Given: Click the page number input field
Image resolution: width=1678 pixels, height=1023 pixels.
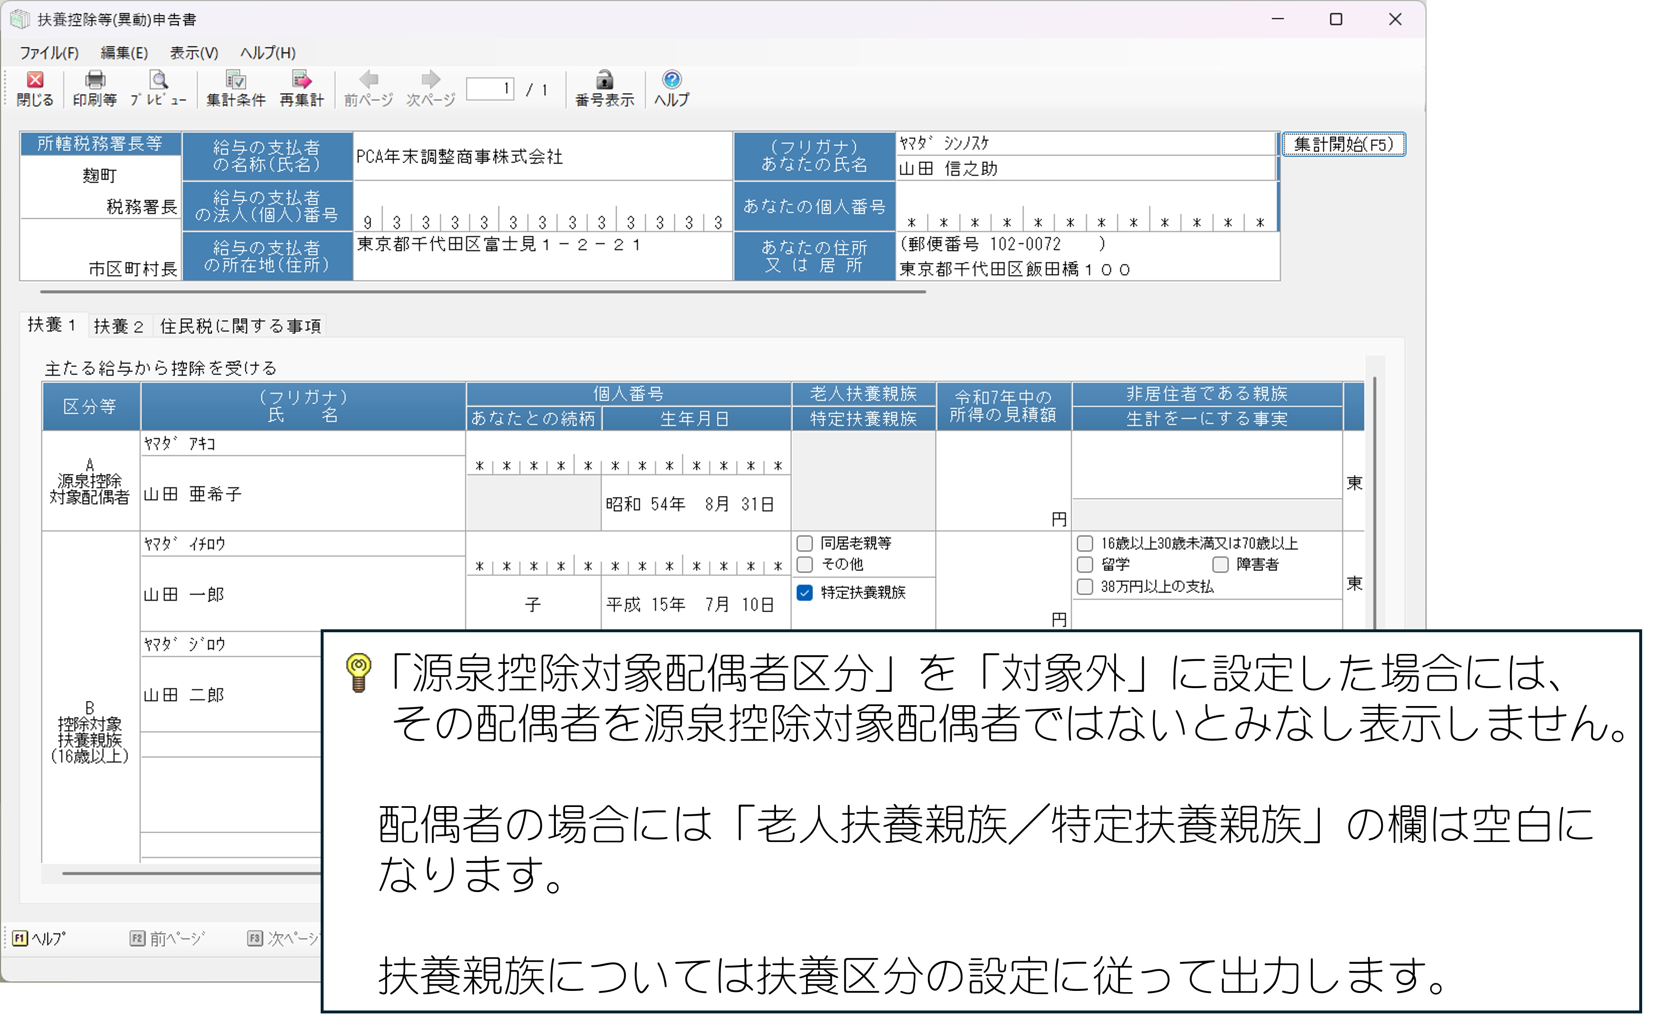Looking at the screenshot, I should click(x=490, y=89).
